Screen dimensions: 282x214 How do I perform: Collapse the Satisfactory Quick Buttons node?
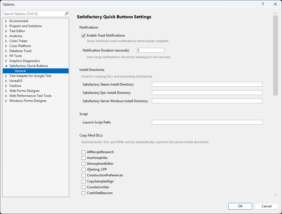[6, 66]
